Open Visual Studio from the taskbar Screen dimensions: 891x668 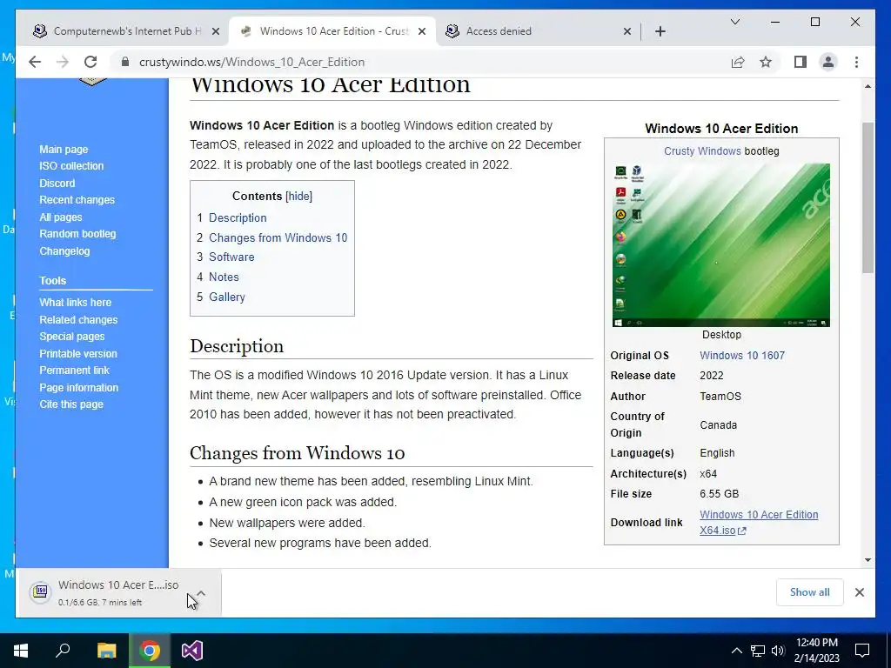tap(192, 651)
